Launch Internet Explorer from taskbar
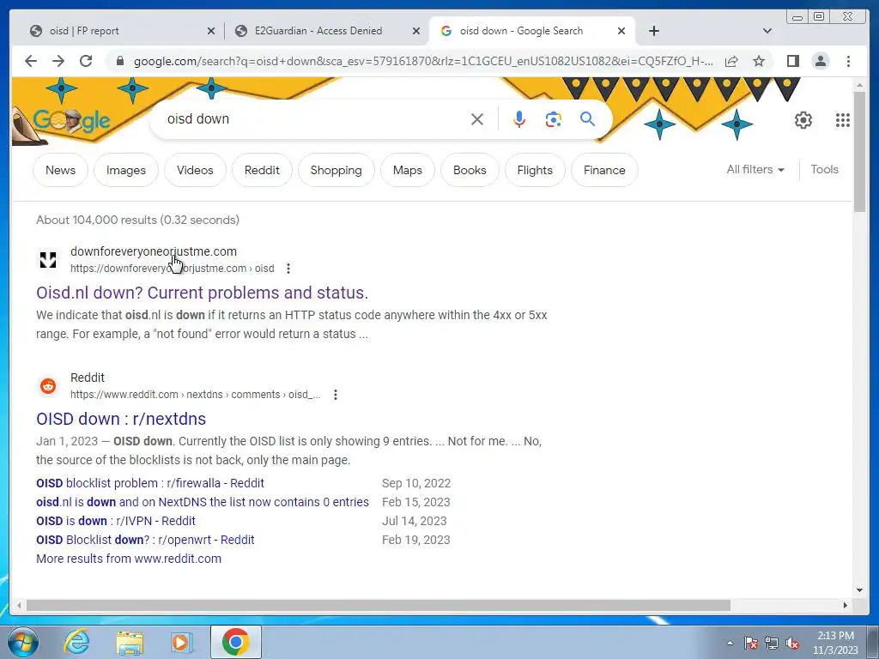The image size is (879, 659). [76, 642]
